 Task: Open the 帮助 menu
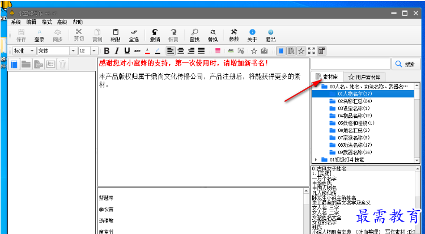tap(78, 22)
